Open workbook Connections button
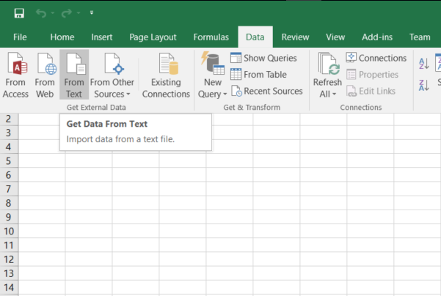This screenshot has width=441, height=296. (x=376, y=58)
